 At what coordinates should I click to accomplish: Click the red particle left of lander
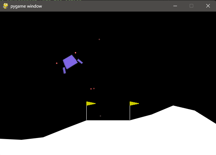coord(57,63)
